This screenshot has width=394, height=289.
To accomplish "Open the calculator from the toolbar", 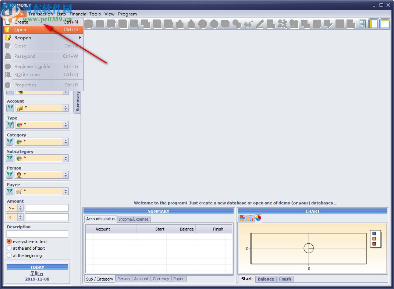I will click(x=362, y=24).
